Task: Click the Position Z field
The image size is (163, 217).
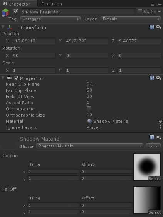Action: pos(139,41)
